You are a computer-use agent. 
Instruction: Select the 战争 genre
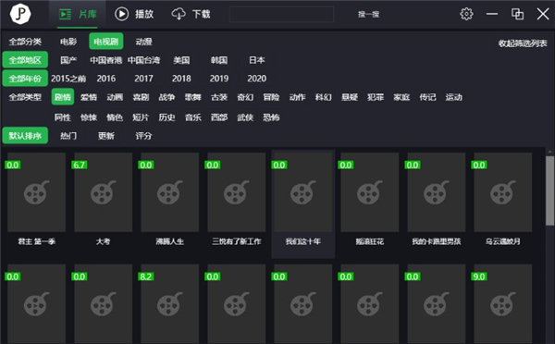click(x=166, y=97)
